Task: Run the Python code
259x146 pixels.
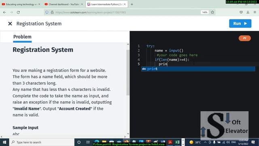Action: point(240,24)
